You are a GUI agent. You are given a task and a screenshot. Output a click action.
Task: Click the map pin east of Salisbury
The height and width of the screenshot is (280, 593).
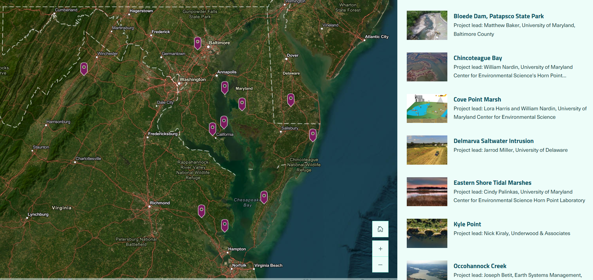[313, 135]
